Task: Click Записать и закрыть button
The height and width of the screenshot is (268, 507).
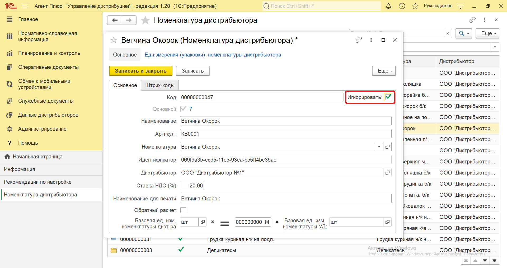Action: [141, 71]
